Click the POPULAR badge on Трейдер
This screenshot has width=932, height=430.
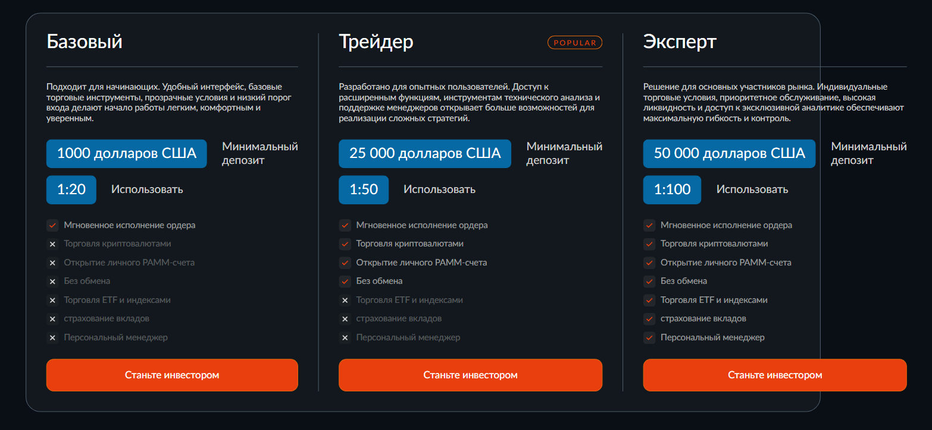coord(575,43)
